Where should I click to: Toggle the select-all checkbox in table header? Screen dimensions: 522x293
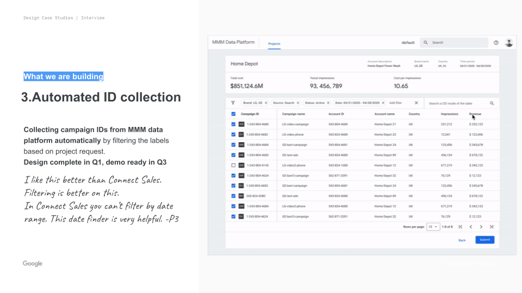pos(233,114)
